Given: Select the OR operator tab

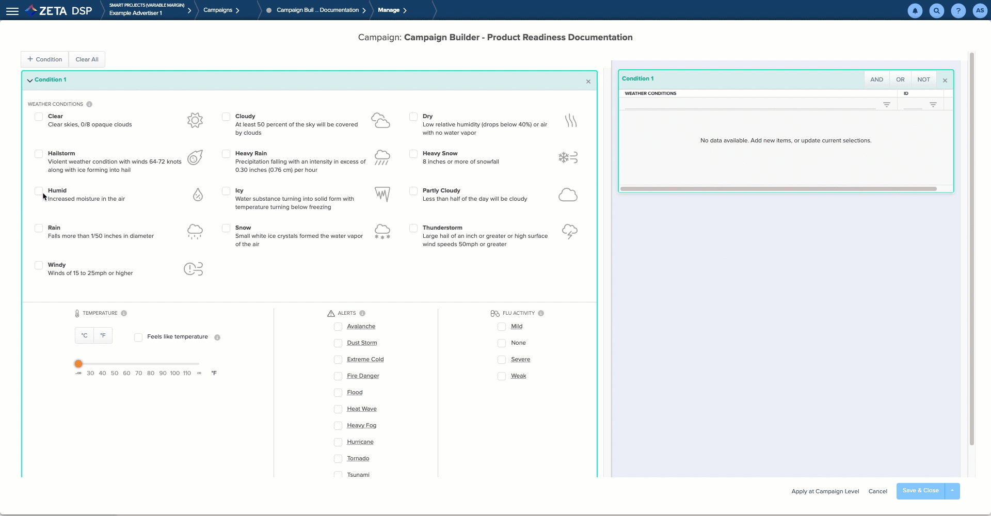Looking at the screenshot, I should coord(900,79).
